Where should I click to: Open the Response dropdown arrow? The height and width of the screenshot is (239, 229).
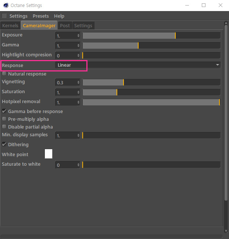218,65
